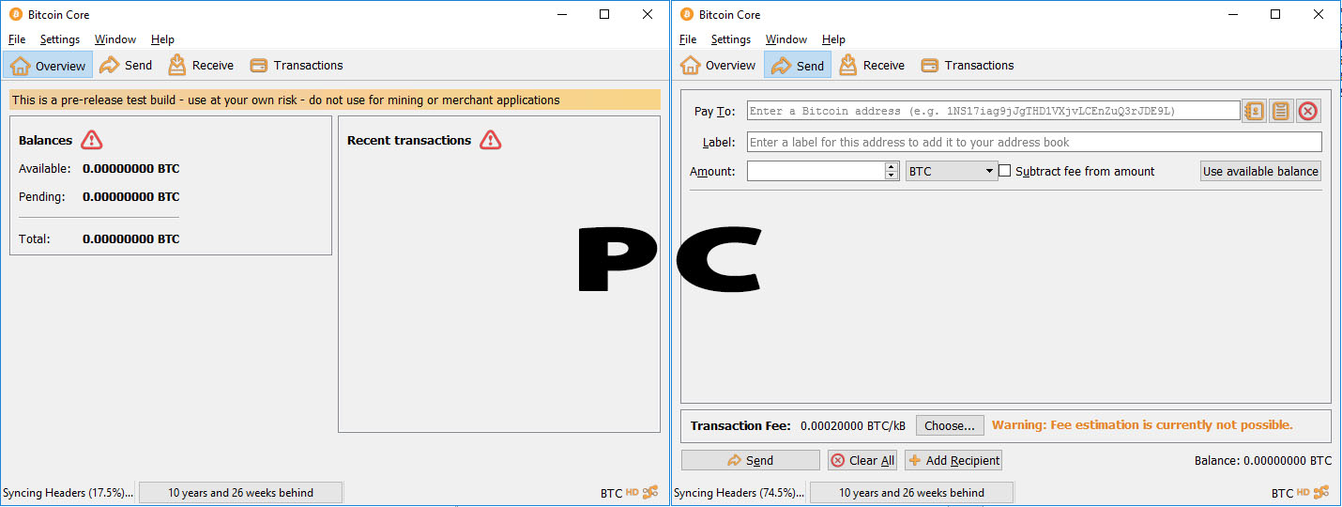
Task: Click Available balance value in Overview
Action: pos(130,169)
